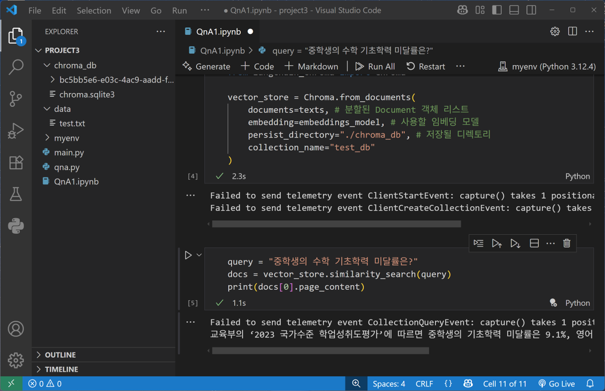The image size is (605, 391).
Task: Open the Edit menu
Action: point(59,10)
